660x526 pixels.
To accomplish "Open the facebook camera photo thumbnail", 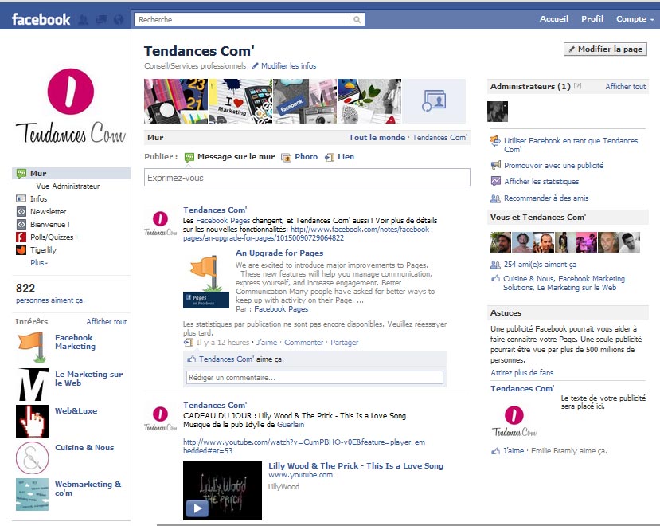I will [x=305, y=101].
